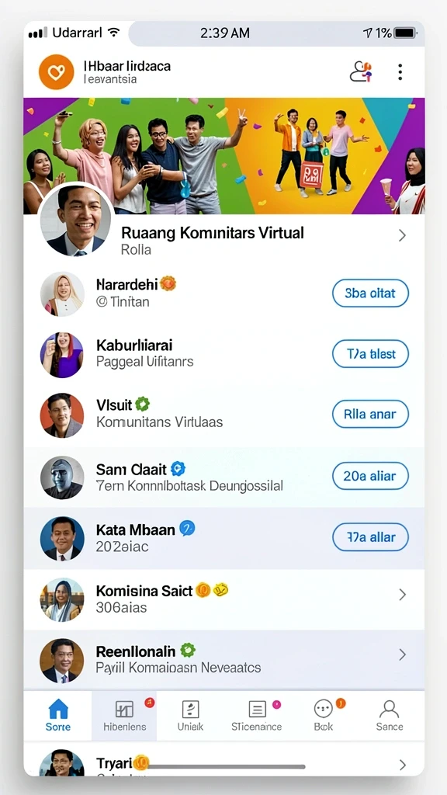The width and height of the screenshot is (447, 795).
Task: Tap Kata Mbaan's avatar photo
Action: point(62,539)
